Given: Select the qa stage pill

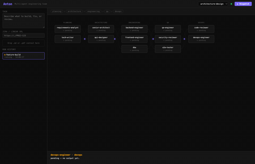Looking at the screenshot, I should tap(107, 11).
